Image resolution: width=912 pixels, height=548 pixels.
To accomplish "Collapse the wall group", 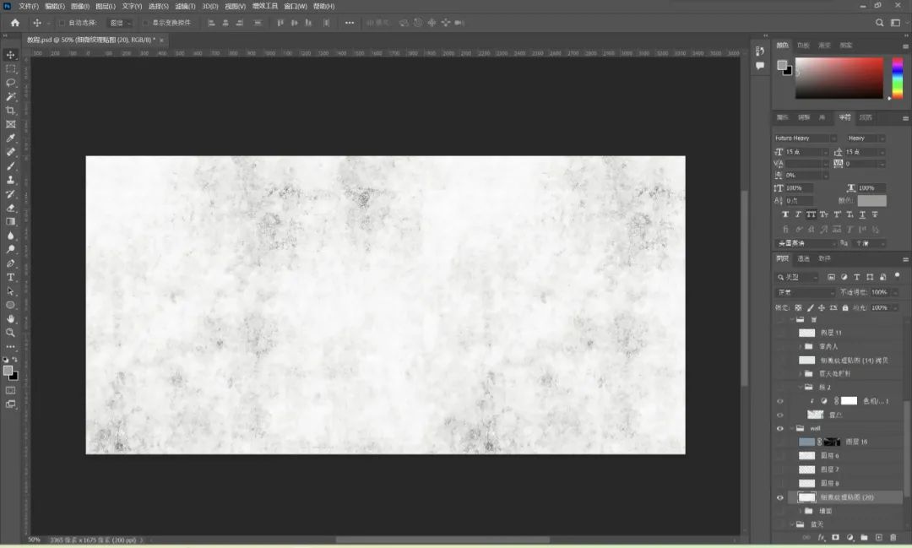I will pos(792,429).
